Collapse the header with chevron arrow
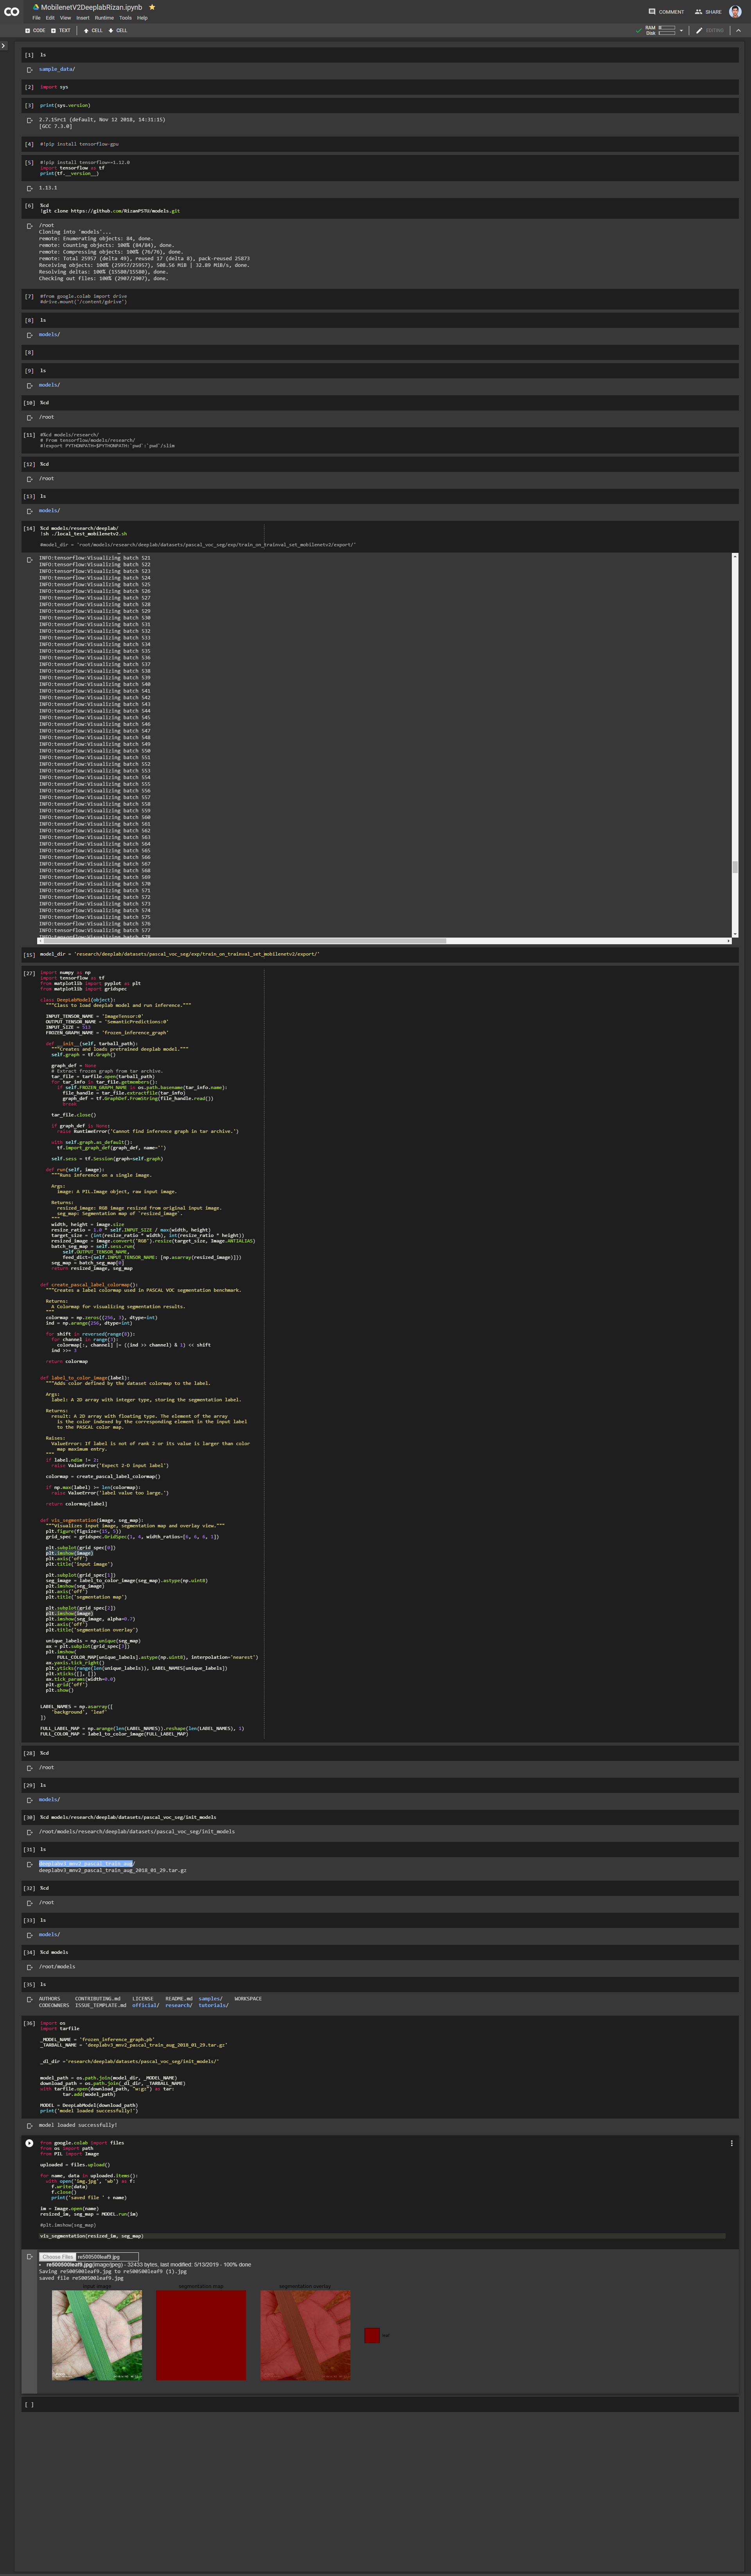The height and width of the screenshot is (2576, 751). pyautogui.click(x=739, y=30)
